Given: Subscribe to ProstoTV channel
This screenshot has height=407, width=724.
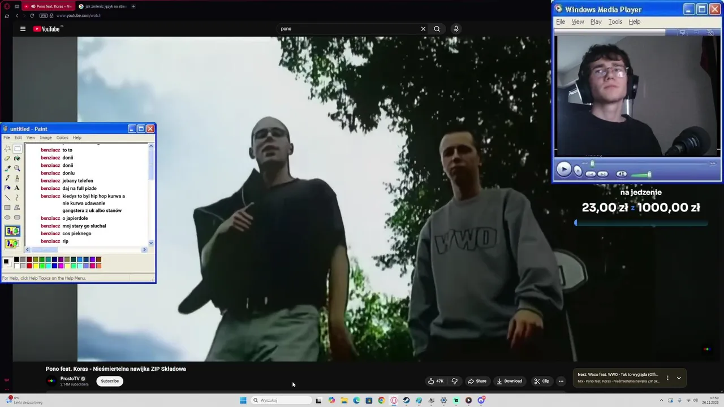Looking at the screenshot, I should coord(110,381).
